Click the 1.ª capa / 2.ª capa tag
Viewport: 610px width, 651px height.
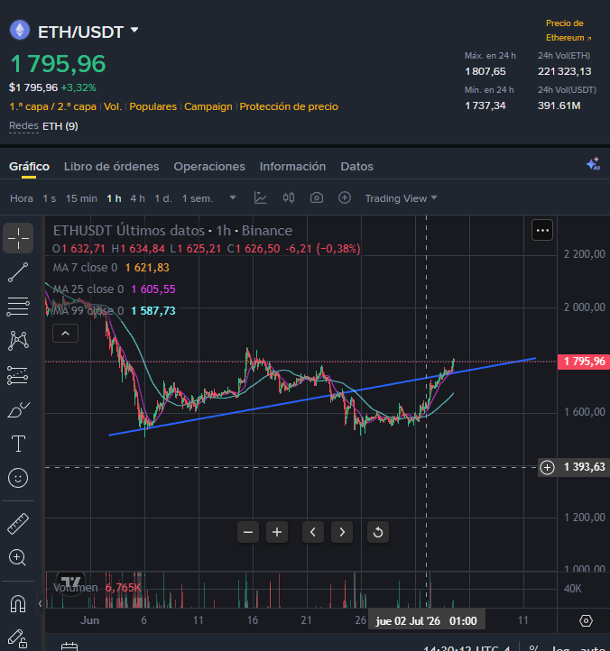(x=52, y=106)
